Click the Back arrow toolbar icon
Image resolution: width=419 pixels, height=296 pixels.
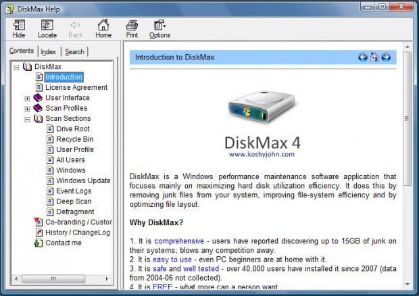pos(76,25)
